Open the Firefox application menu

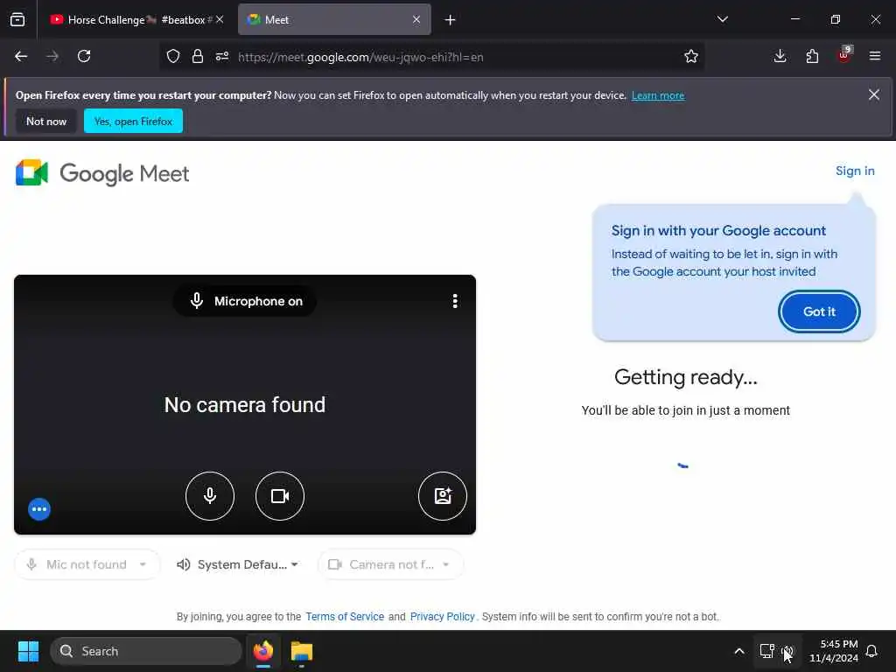874,56
